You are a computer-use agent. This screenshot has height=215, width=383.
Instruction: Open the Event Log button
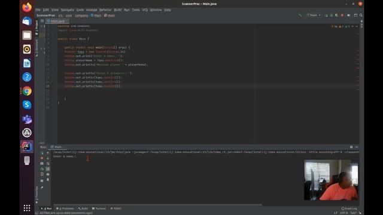pyautogui.click(x=349, y=208)
